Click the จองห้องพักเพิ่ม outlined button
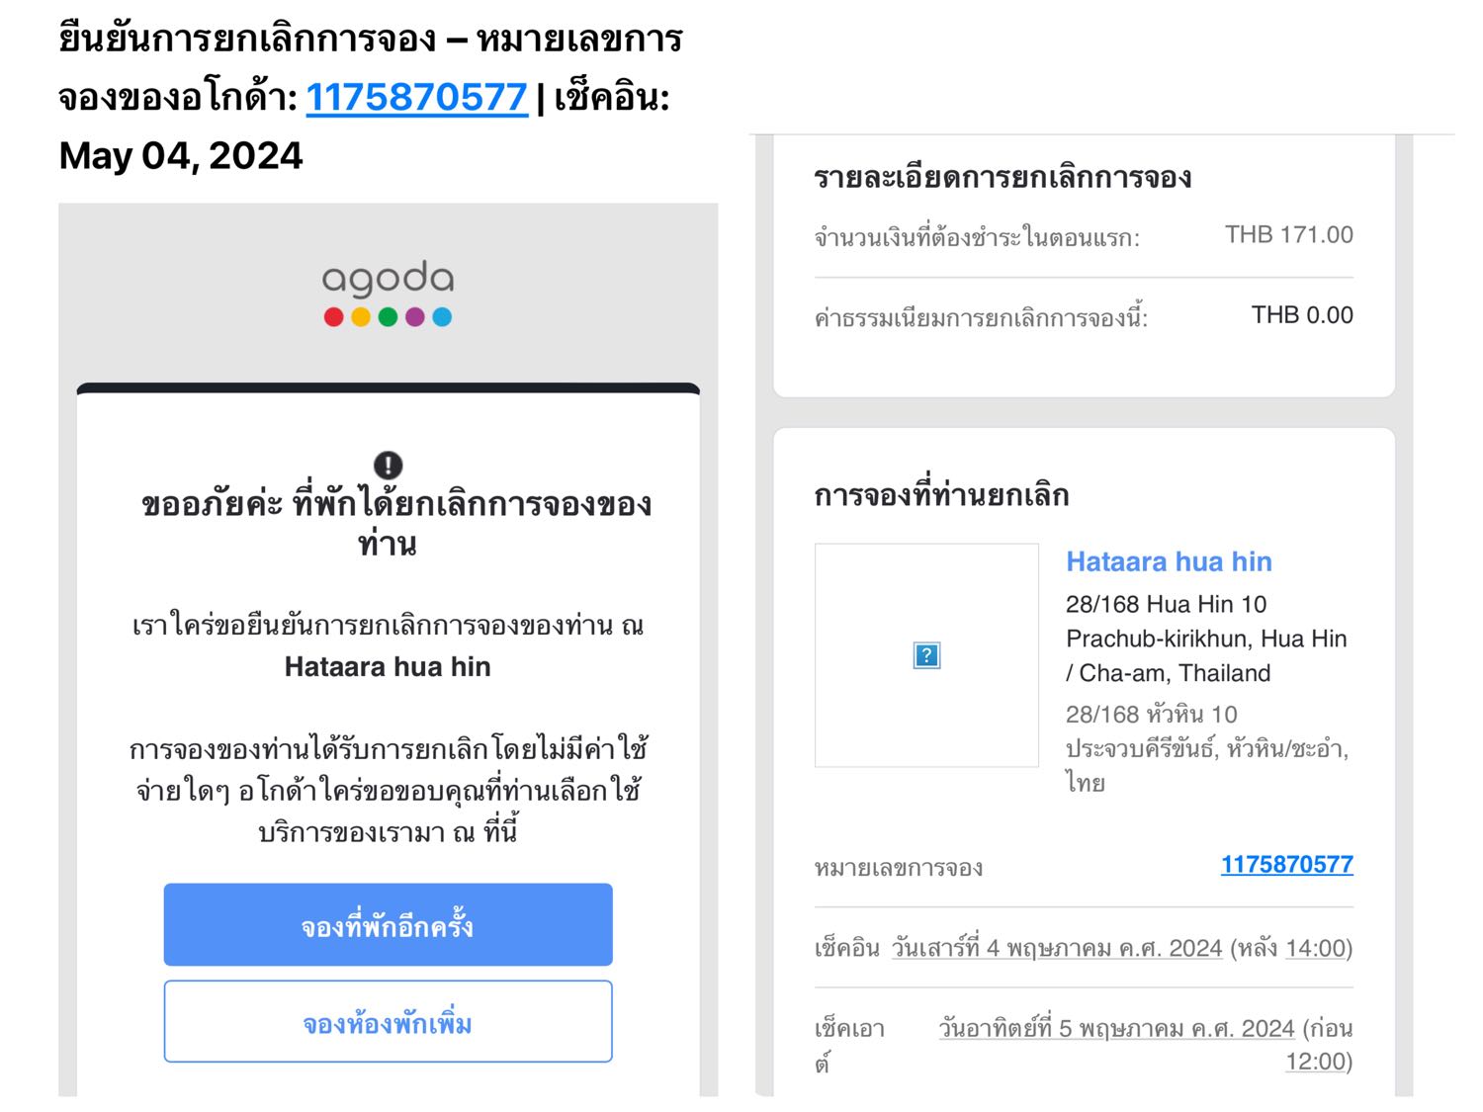This screenshot has height=1112, width=1483. (x=388, y=1022)
